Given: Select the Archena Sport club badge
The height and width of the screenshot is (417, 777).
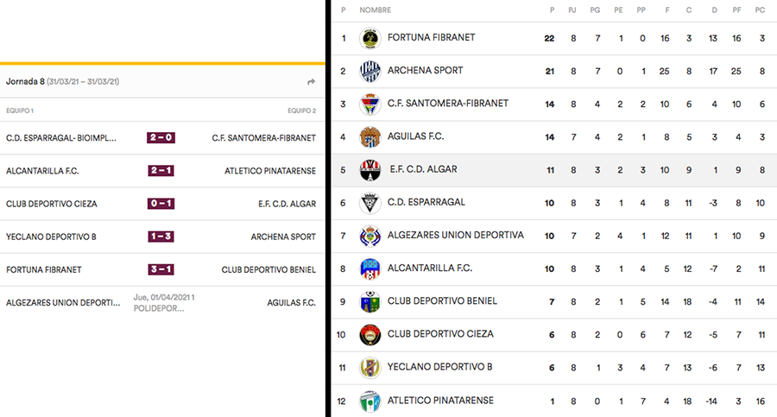Looking at the screenshot, I should (370, 72).
